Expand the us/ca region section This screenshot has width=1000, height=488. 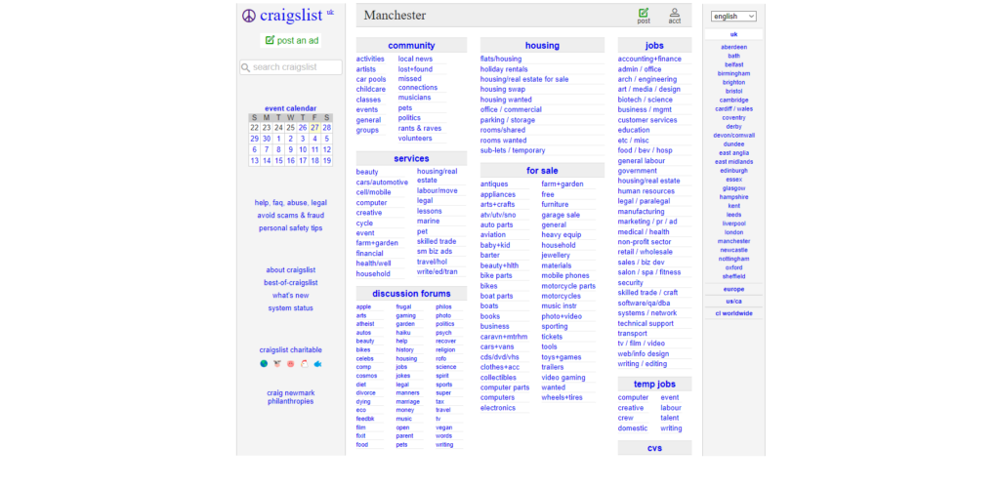(733, 302)
